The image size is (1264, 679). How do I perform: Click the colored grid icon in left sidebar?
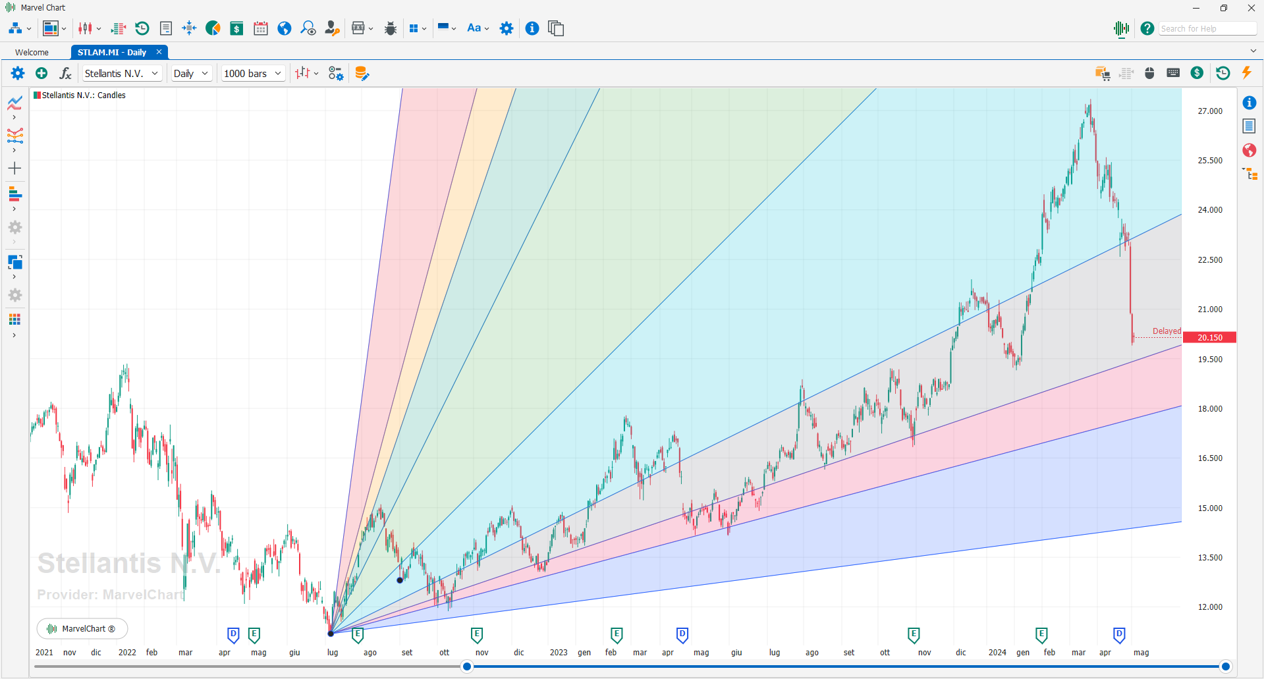pyautogui.click(x=14, y=319)
